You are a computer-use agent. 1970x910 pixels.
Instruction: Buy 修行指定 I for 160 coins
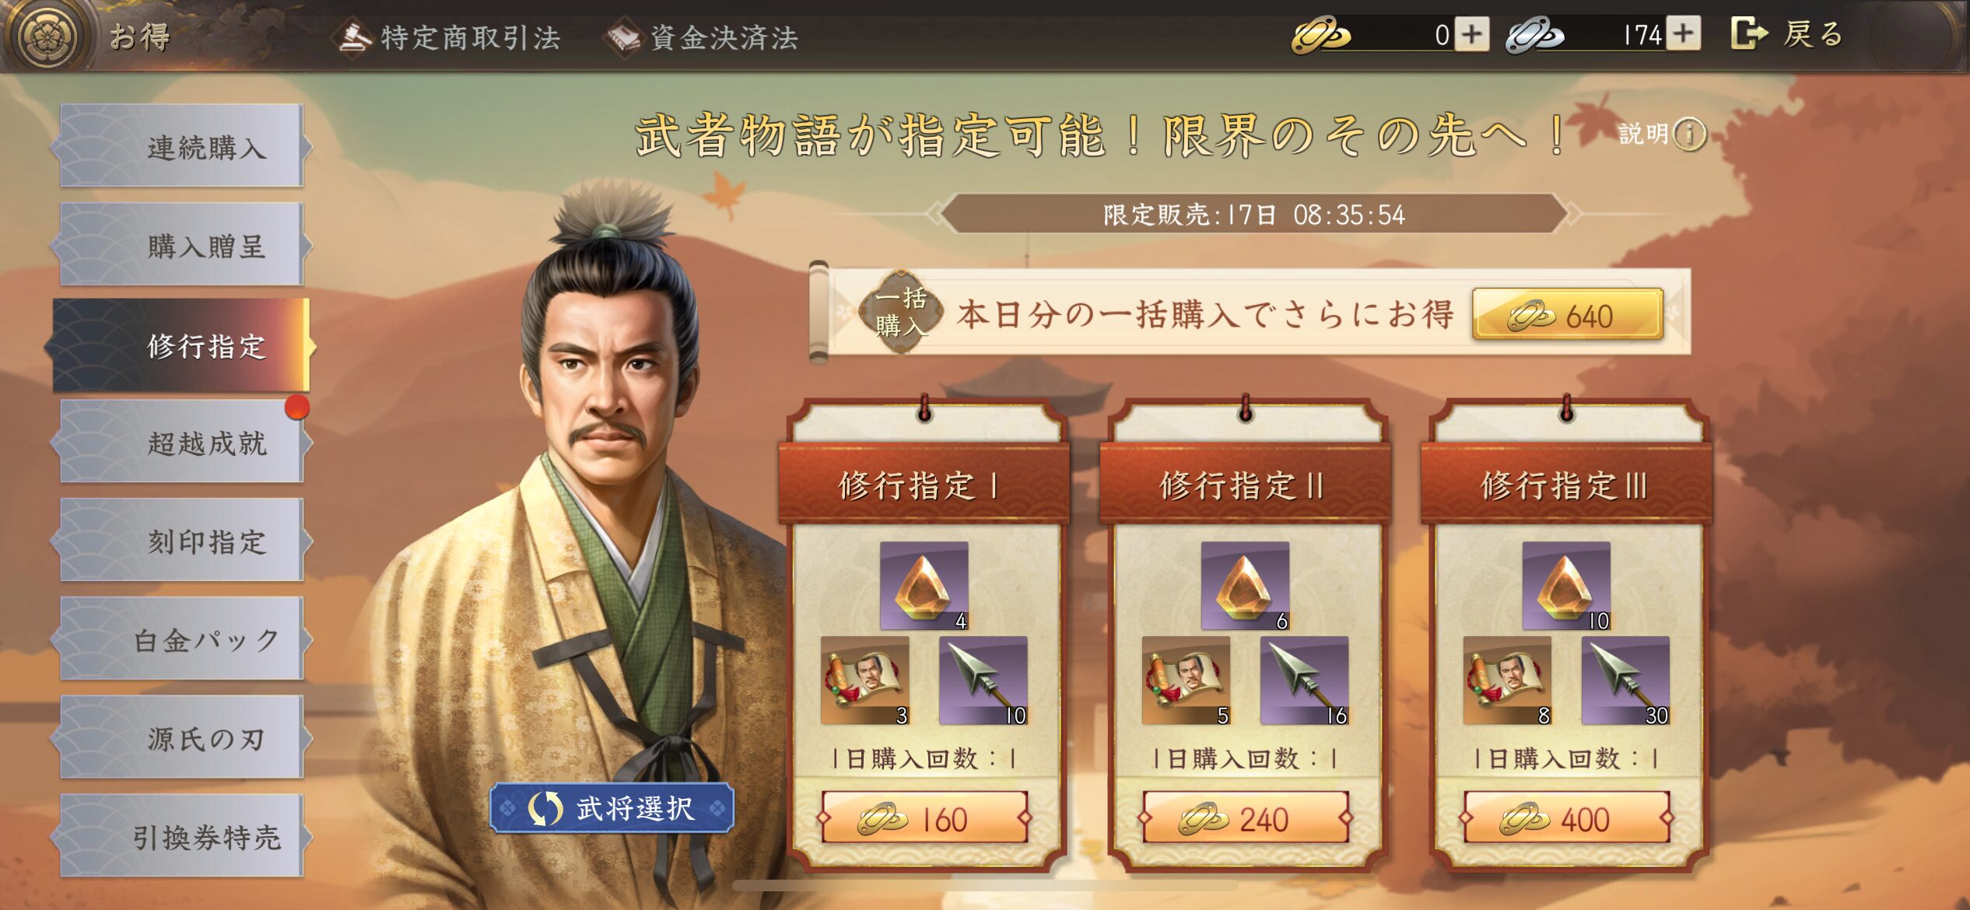924,818
